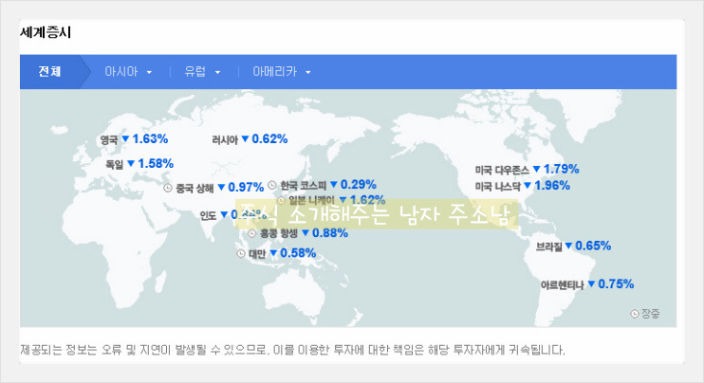Click the down arrow beside 브라질
Screen dimensions: 704x383
pos(569,246)
